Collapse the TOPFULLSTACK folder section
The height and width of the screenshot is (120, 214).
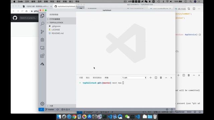tap(61, 23)
